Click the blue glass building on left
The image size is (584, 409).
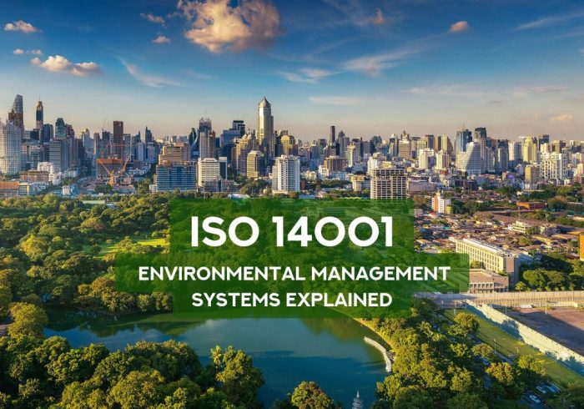(175, 177)
